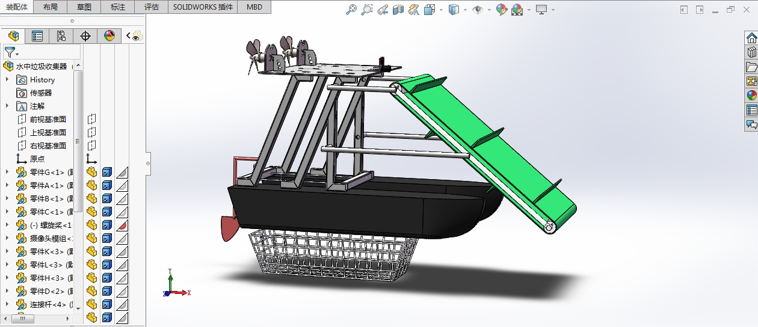Switch to the MBD tab
The width and height of the screenshot is (758, 327).
254,7
